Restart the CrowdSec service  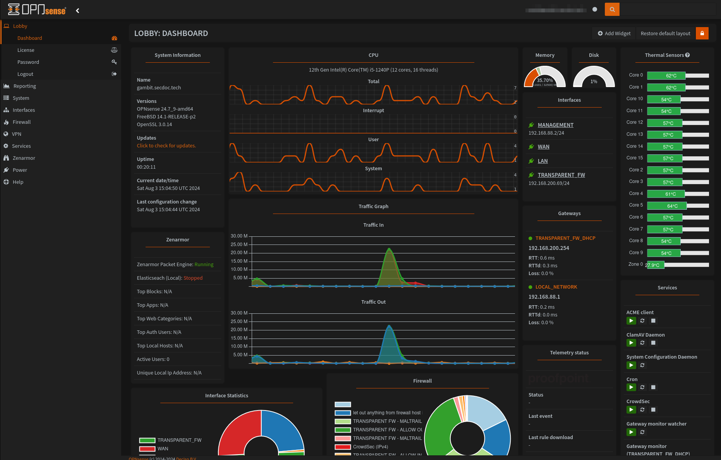click(x=642, y=410)
